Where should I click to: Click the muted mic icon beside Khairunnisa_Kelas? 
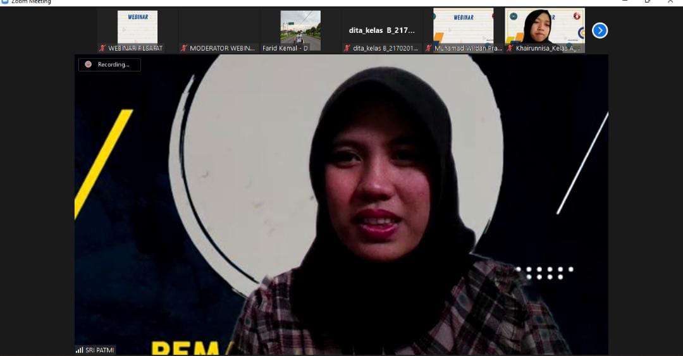[x=510, y=48]
